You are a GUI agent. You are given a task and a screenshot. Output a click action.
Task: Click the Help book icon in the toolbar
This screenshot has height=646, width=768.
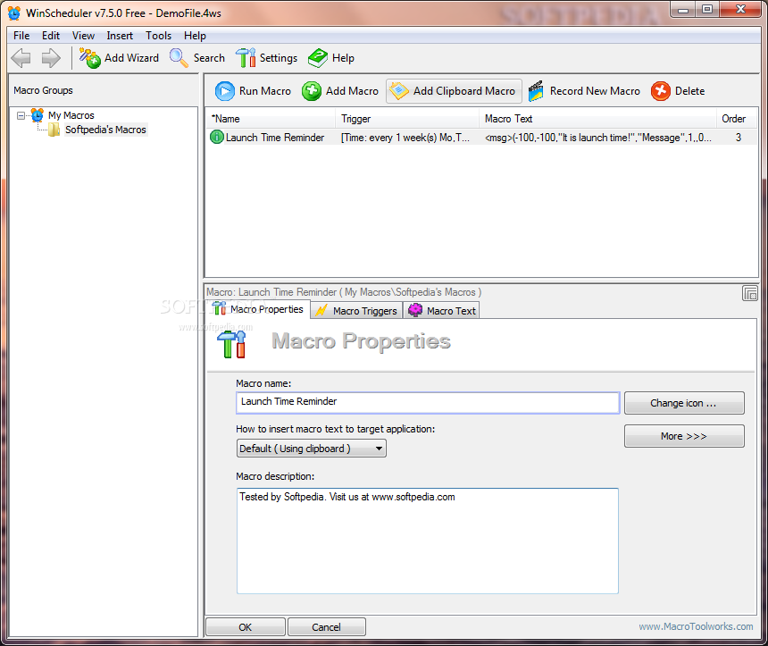(x=318, y=58)
